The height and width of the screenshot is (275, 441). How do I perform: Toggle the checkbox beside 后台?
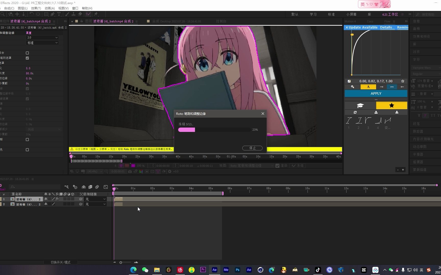pyautogui.click(x=27, y=53)
